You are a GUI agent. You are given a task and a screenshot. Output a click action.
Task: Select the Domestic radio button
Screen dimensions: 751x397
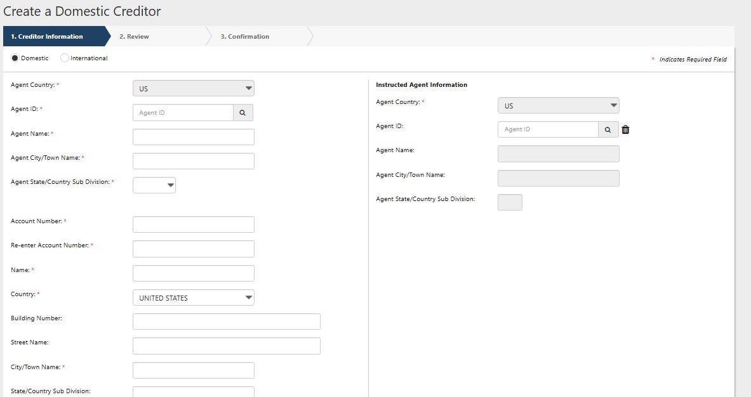[15, 58]
